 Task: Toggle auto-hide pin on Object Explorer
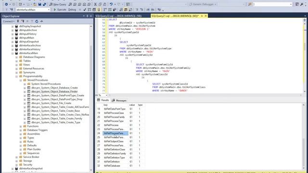coord(87,16)
